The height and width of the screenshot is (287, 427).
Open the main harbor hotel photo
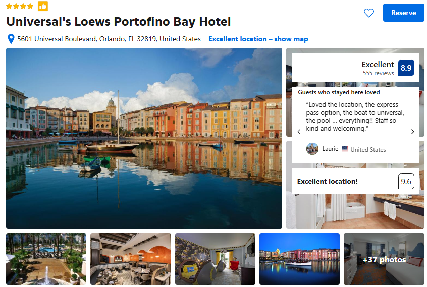coord(144,138)
